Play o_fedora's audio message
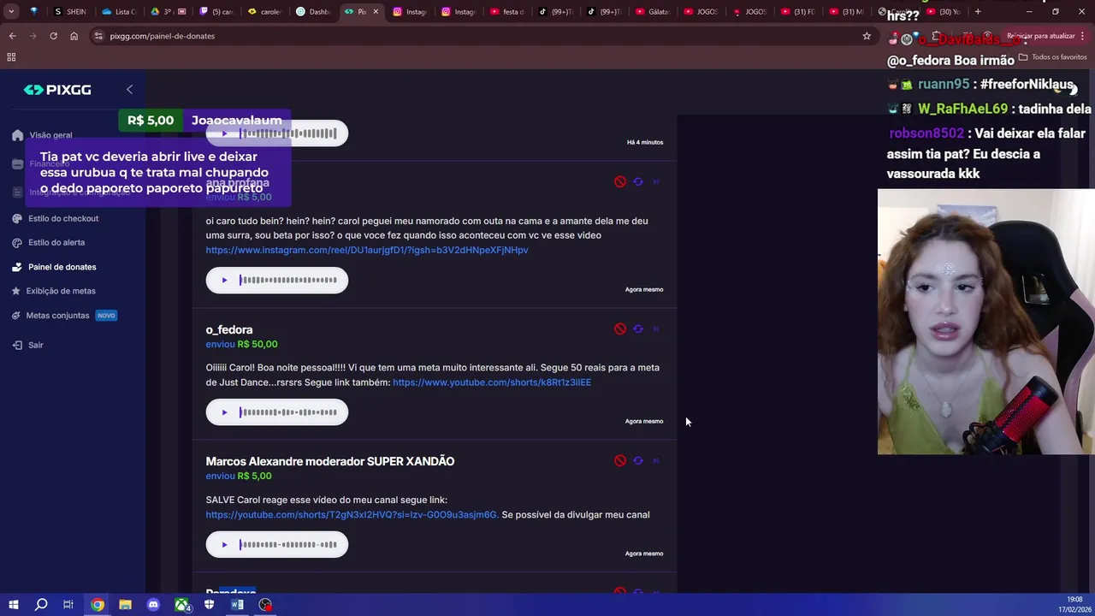 [x=224, y=412]
